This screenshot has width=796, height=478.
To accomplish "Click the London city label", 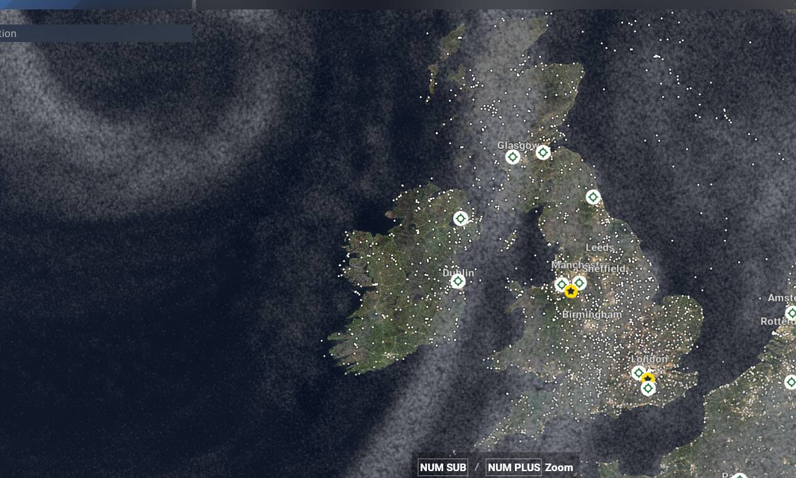I will tap(650, 359).
